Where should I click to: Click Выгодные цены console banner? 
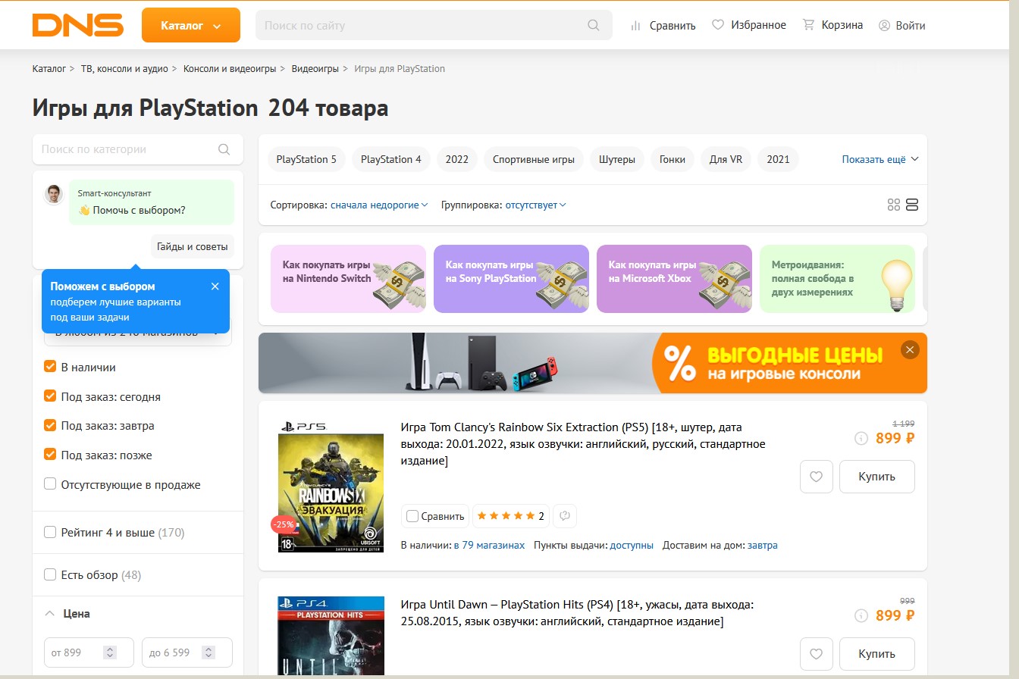[592, 363]
